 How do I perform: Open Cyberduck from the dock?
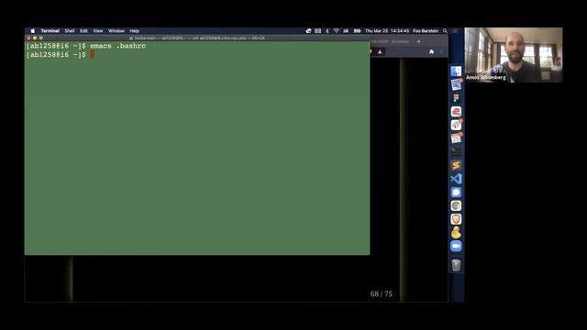[x=456, y=233]
